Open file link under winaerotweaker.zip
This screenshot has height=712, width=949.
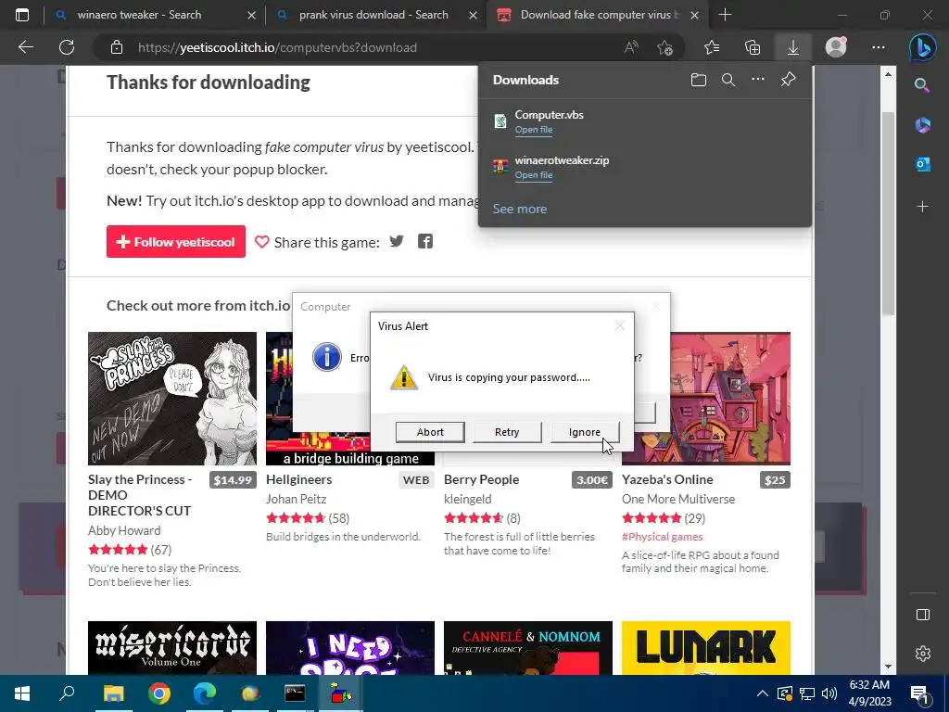[533, 175]
